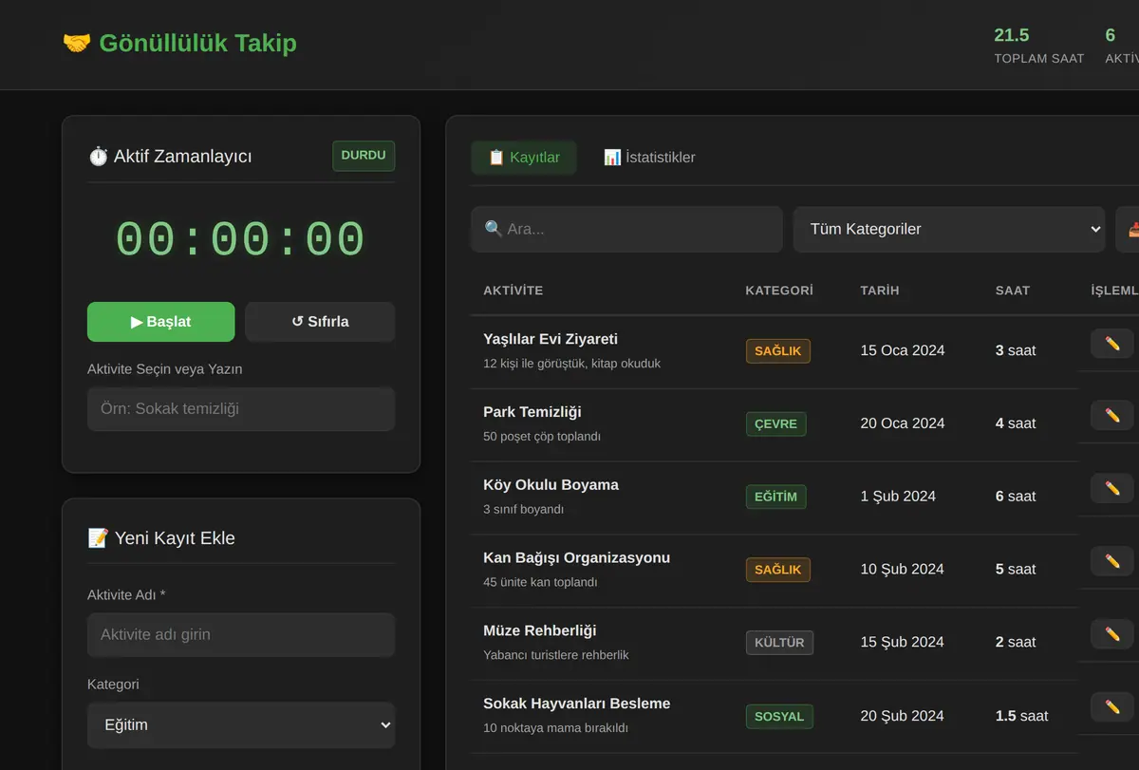1139x770 pixels.
Task: Click the DURDU status badge
Action: pos(364,156)
